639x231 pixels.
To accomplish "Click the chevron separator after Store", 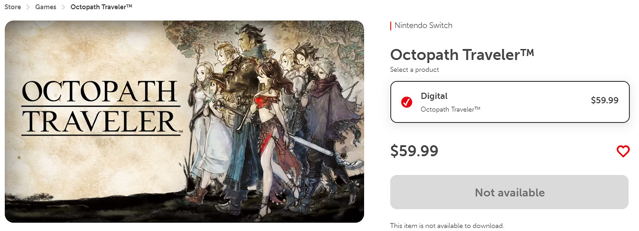I will [x=28, y=7].
